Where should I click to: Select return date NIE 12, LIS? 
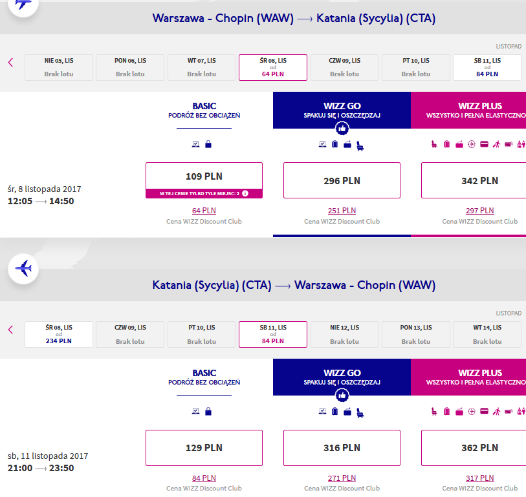click(344, 335)
